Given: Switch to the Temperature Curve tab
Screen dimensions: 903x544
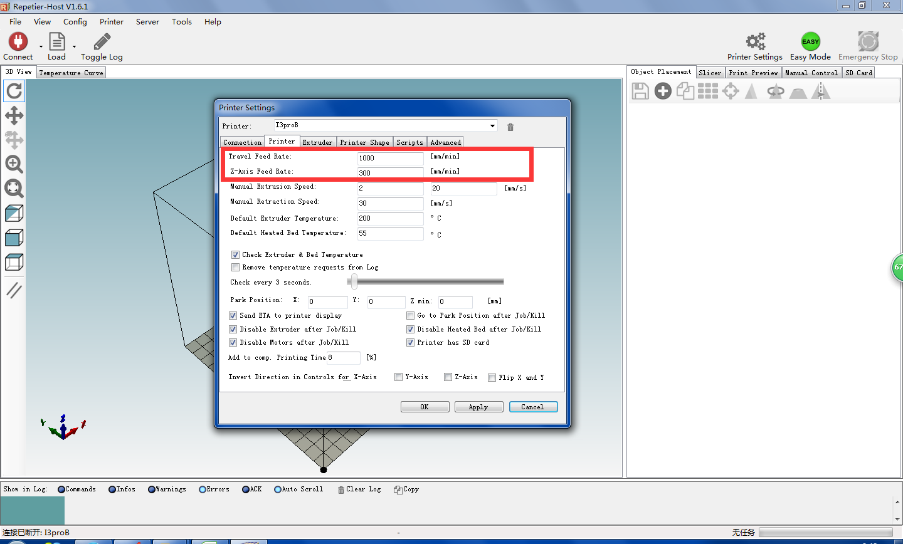Looking at the screenshot, I should tap(71, 73).
